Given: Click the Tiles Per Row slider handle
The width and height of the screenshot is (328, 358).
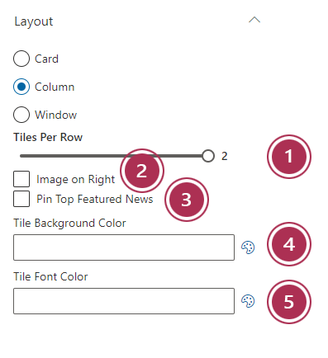Looking at the screenshot, I should point(208,156).
